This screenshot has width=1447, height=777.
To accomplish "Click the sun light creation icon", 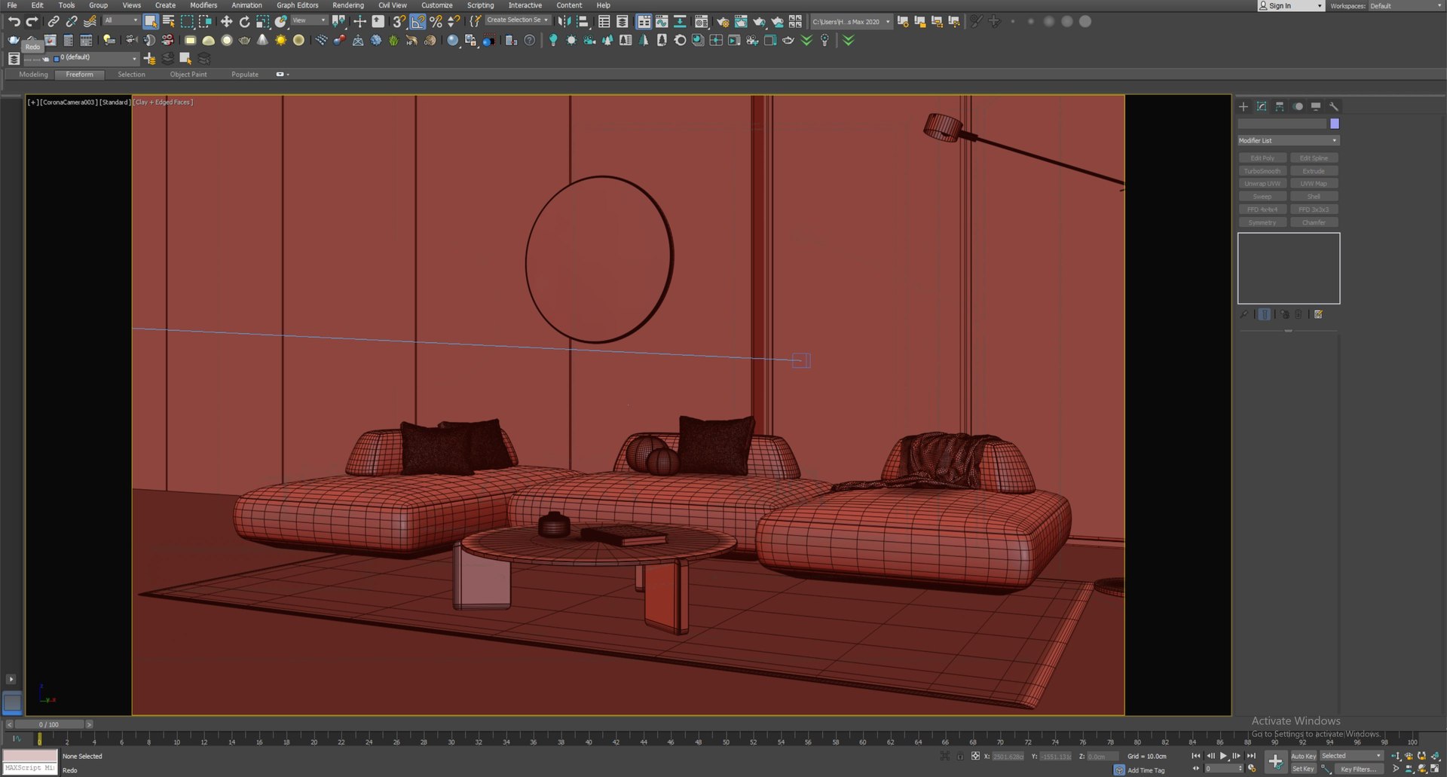I will [281, 41].
